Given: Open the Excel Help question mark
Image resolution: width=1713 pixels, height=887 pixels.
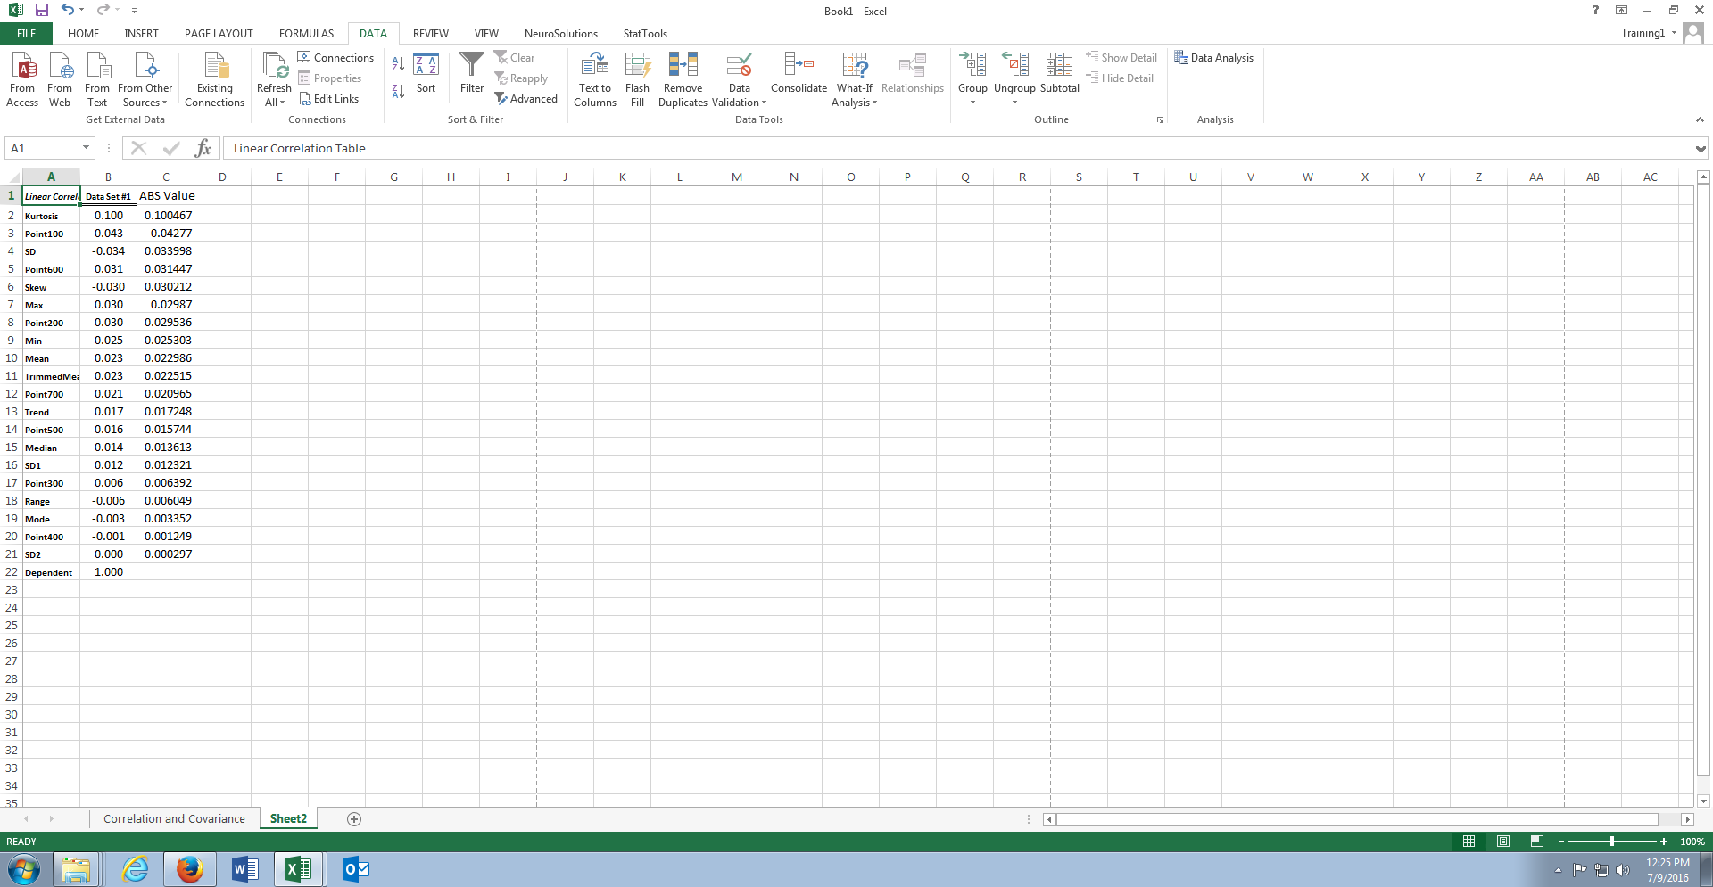Looking at the screenshot, I should tap(1595, 11).
